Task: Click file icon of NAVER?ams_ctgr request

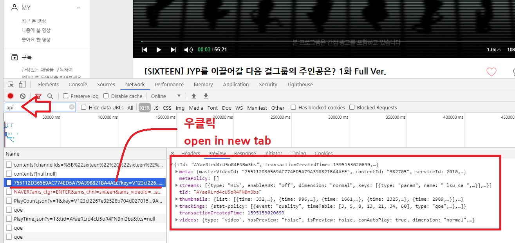Action: (x=9, y=192)
